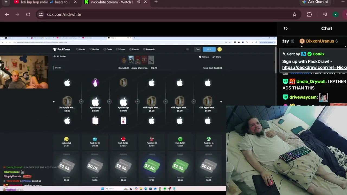
Task: Open the green X profile extension icon
Action: (x=336, y=14)
